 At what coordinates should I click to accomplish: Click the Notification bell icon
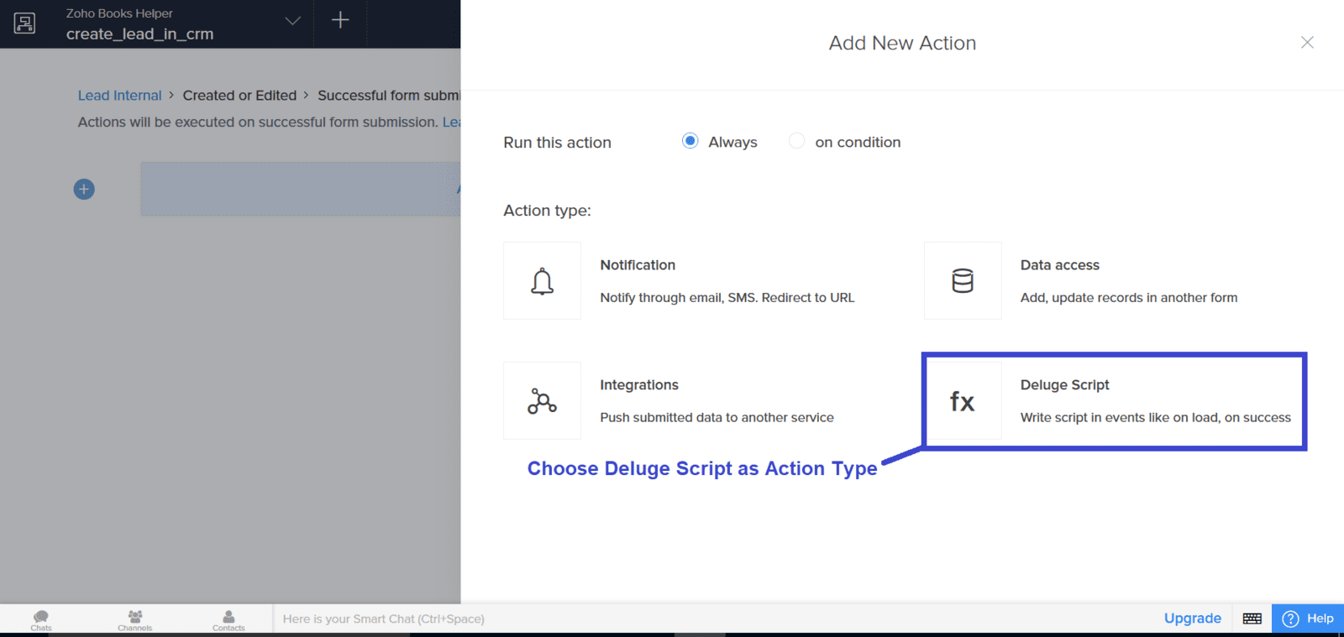[x=542, y=281]
